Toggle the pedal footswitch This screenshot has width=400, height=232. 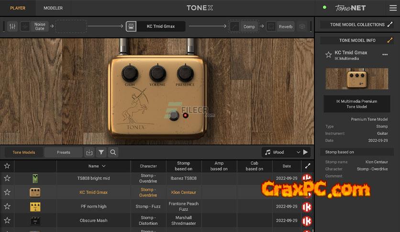click(174, 116)
